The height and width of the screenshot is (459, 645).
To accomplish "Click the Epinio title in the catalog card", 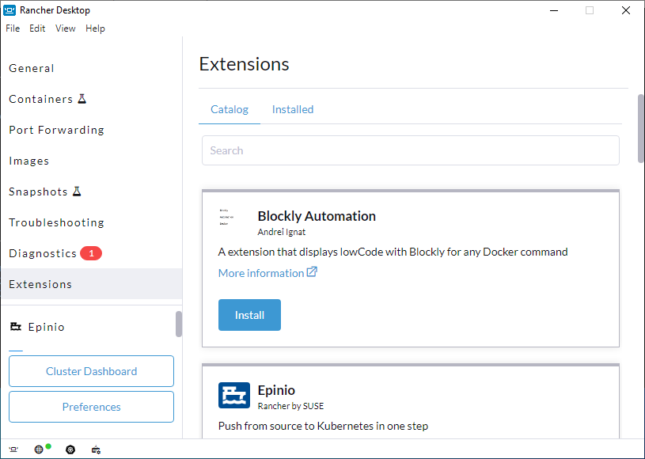I will click(x=276, y=390).
